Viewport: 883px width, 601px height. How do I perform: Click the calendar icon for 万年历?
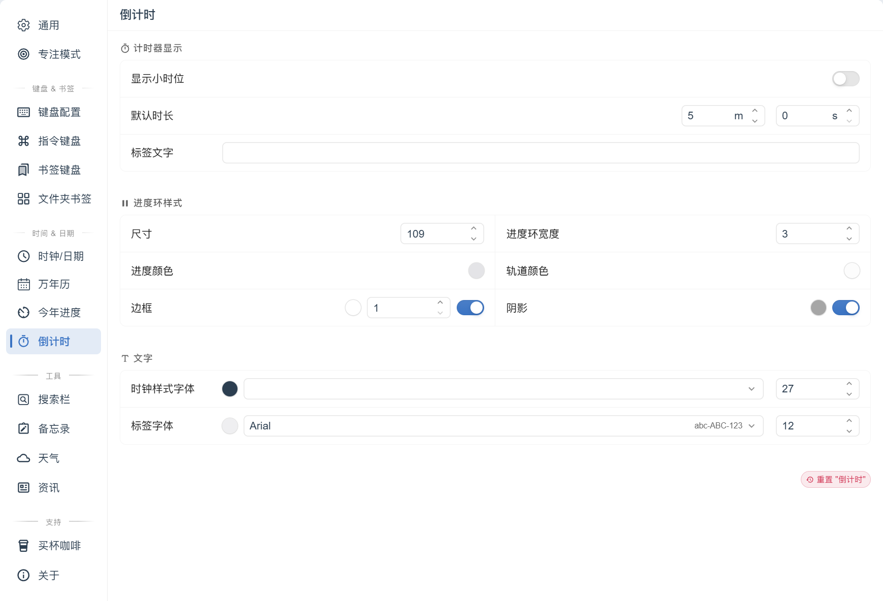pyautogui.click(x=24, y=284)
